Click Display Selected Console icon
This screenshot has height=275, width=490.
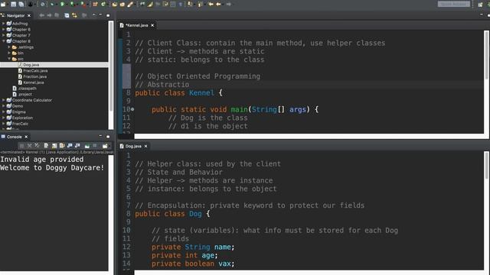tap(95, 146)
